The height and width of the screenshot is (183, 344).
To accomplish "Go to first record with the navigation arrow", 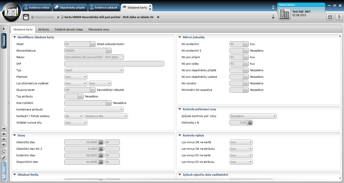I will 4,128.
